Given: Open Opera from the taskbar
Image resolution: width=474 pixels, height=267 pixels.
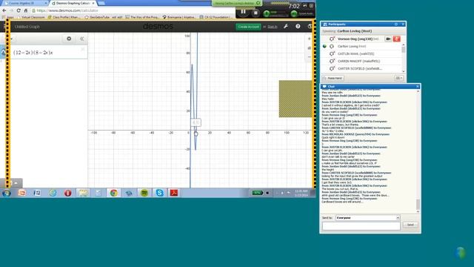Looking at the screenshot, I should coord(67,193).
